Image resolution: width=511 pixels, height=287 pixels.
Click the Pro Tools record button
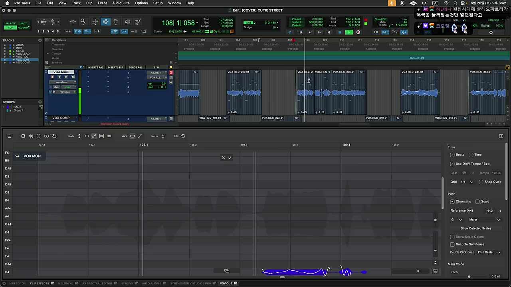[x=358, y=32]
